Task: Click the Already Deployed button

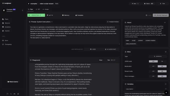Action: coord(161,15)
